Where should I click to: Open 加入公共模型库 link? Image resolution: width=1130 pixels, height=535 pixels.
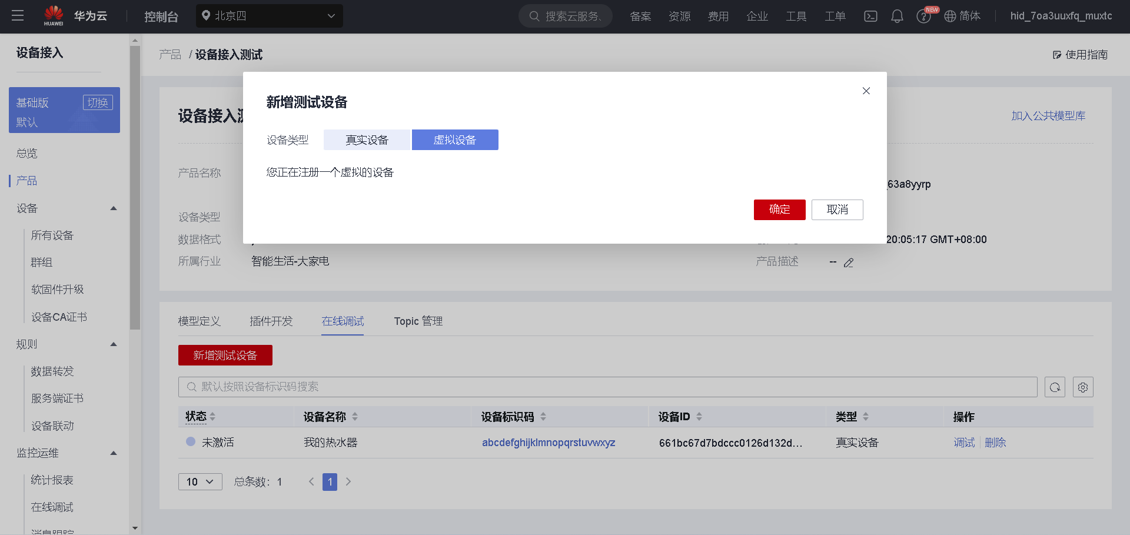[x=1048, y=116]
